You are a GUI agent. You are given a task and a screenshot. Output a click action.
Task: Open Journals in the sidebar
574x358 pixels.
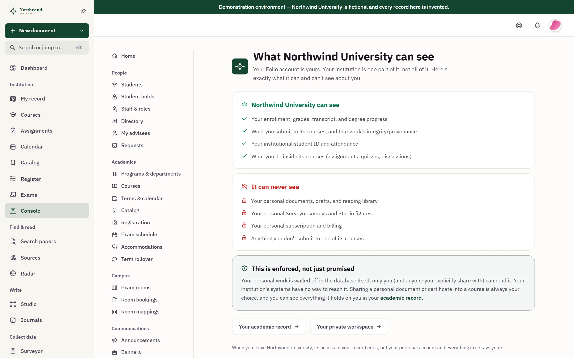pos(47,320)
